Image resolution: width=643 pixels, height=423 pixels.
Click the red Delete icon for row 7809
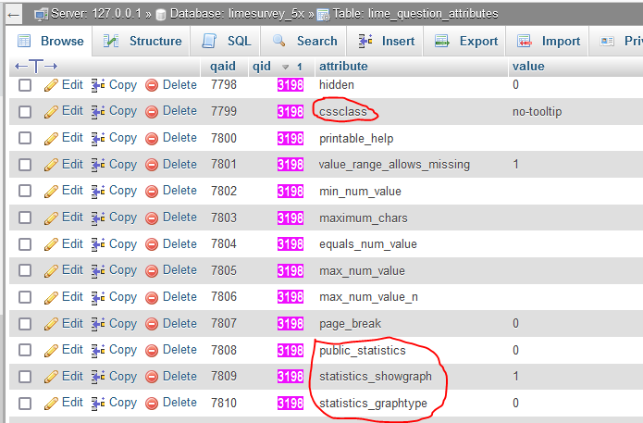[x=152, y=377]
